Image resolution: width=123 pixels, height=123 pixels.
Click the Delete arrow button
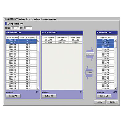point(90,54)
